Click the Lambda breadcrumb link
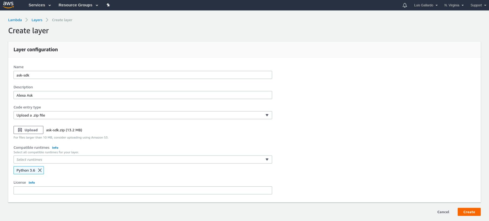 click(x=15, y=20)
